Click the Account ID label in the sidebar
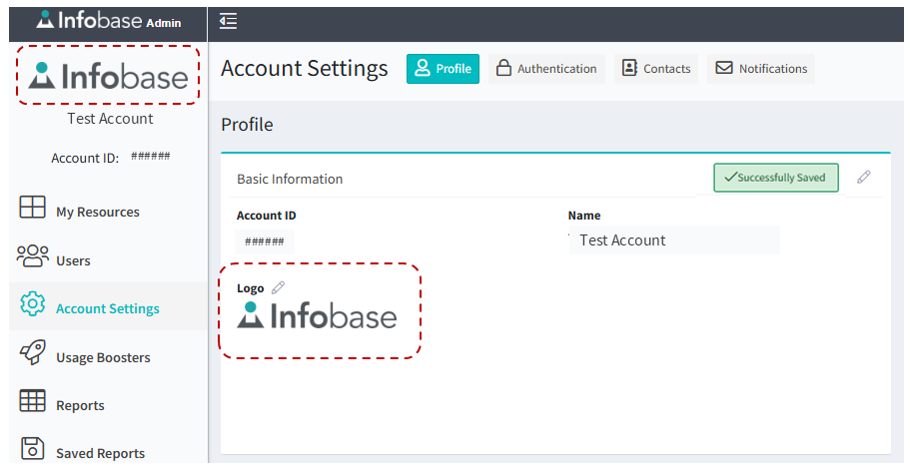The height and width of the screenshot is (474, 910). pyautogui.click(x=85, y=159)
